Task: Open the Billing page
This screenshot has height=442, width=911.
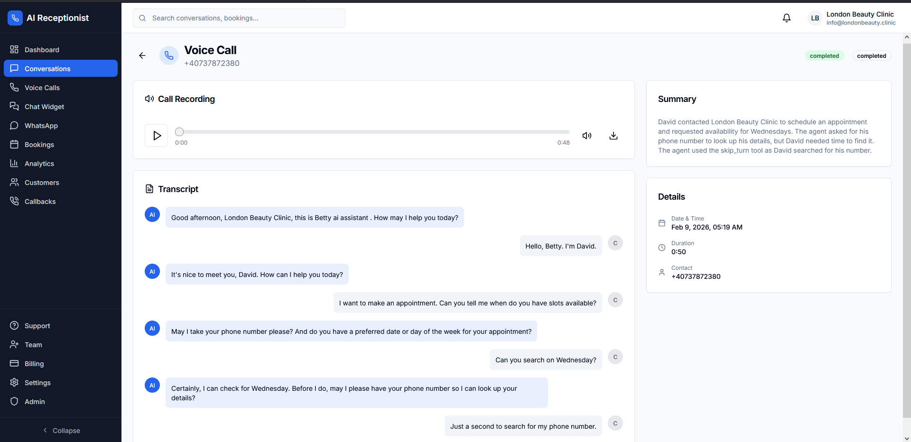Action: pyautogui.click(x=34, y=364)
